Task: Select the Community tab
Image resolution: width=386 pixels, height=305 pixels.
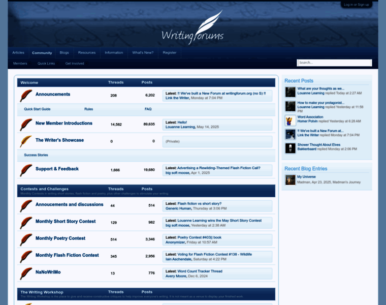Action: tap(42, 53)
